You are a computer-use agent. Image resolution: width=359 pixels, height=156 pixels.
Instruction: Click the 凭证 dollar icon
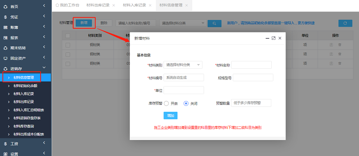5,17
